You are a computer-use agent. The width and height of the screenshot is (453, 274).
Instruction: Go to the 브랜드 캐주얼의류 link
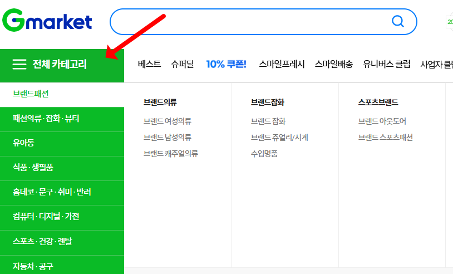coord(171,154)
